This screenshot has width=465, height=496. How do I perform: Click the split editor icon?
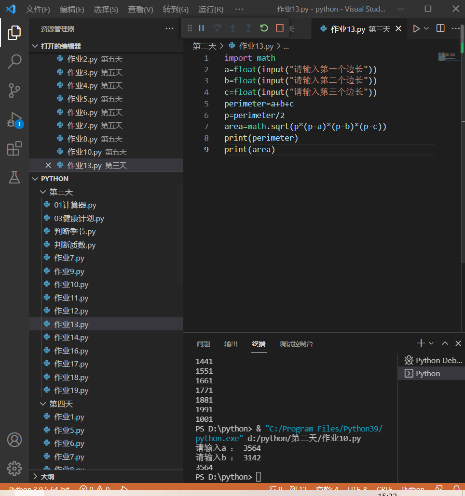[440, 29]
